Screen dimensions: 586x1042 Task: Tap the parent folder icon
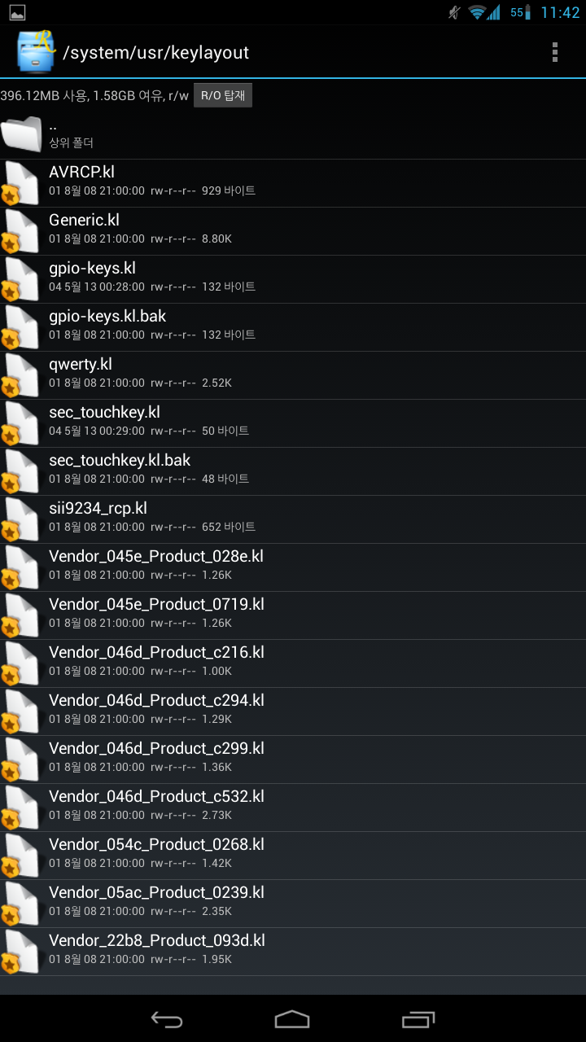click(x=21, y=134)
